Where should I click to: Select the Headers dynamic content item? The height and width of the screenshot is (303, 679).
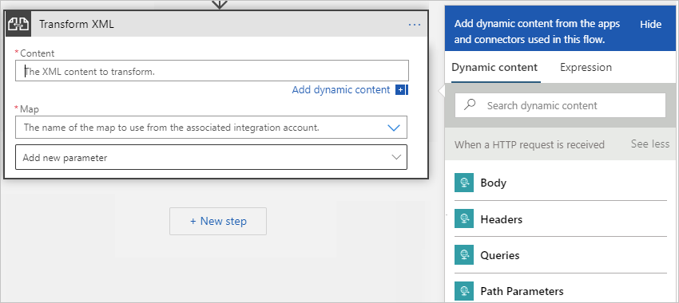pyautogui.click(x=561, y=218)
